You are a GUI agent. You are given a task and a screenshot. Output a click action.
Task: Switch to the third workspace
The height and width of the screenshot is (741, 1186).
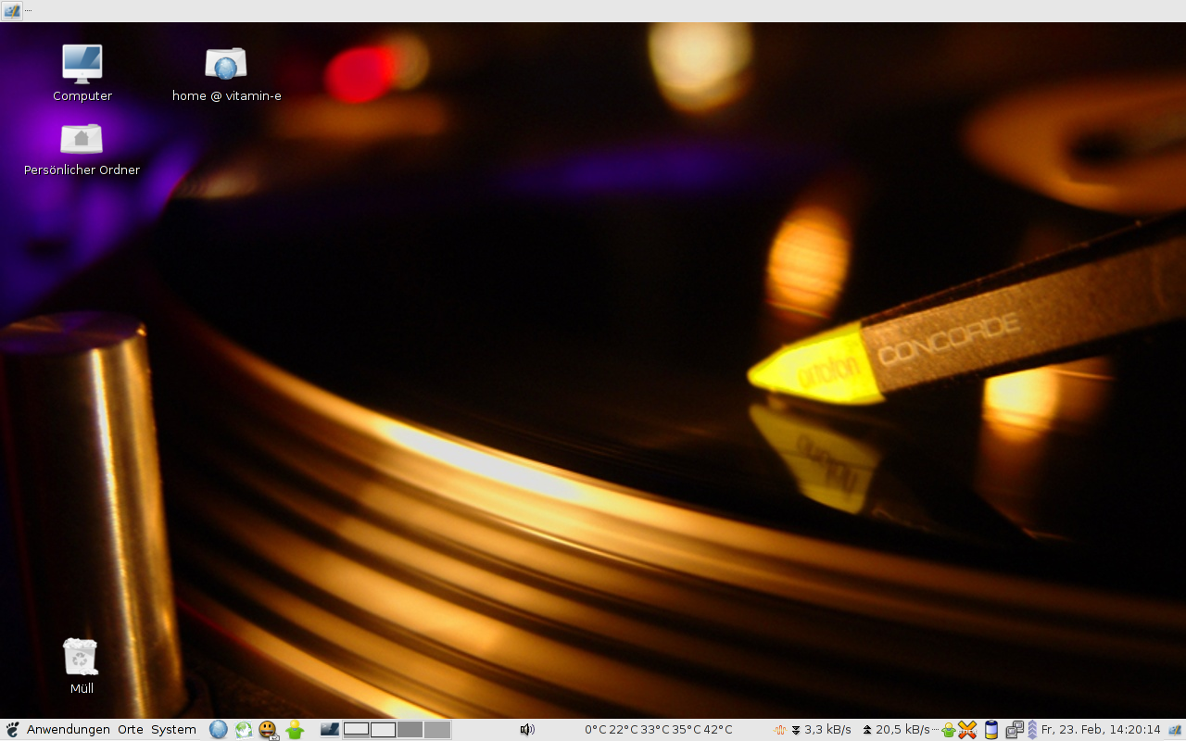(x=410, y=730)
